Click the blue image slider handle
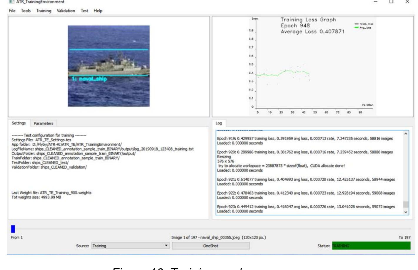This screenshot has width=418, height=270. [x=13, y=229]
